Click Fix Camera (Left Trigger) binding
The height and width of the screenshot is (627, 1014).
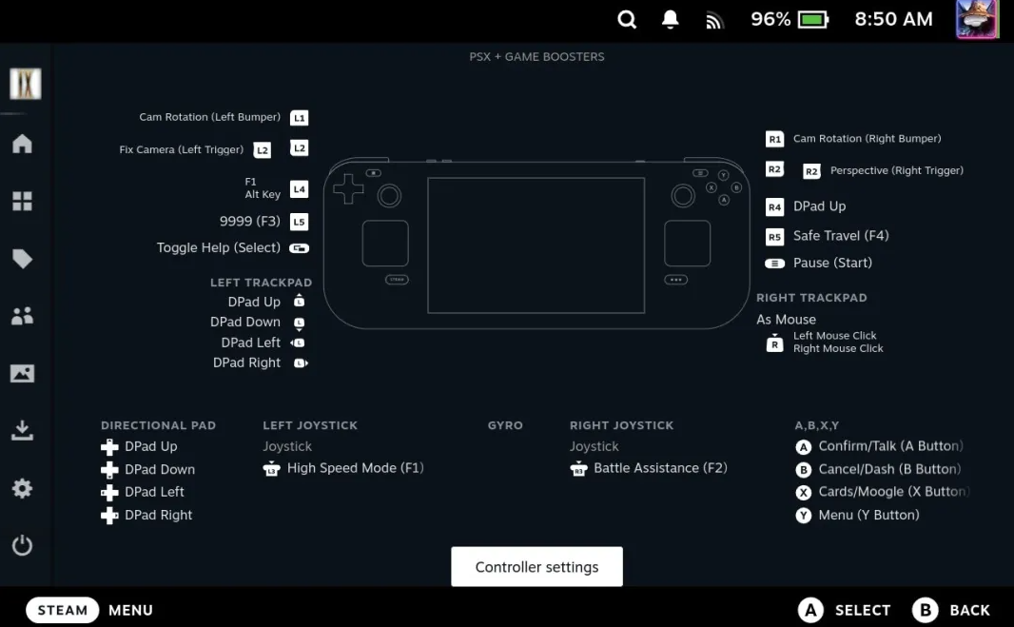pos(181,149)
